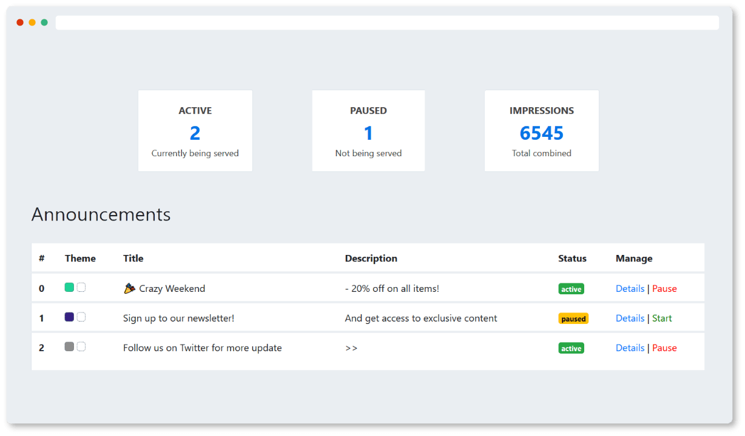This screenshot has width=745, height=436.
Task: Click 'Total combined' caption
Action: coord(542,154)
